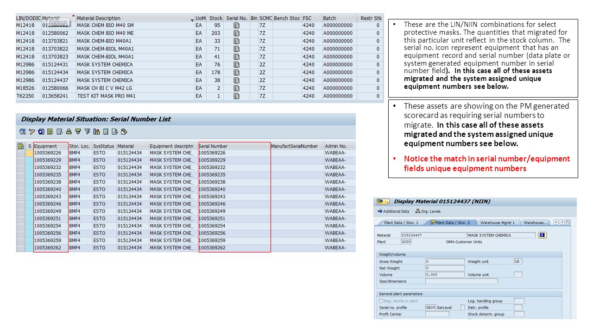
Task: Open the tab list icon at the tab strip end
Action: [568, 222]
